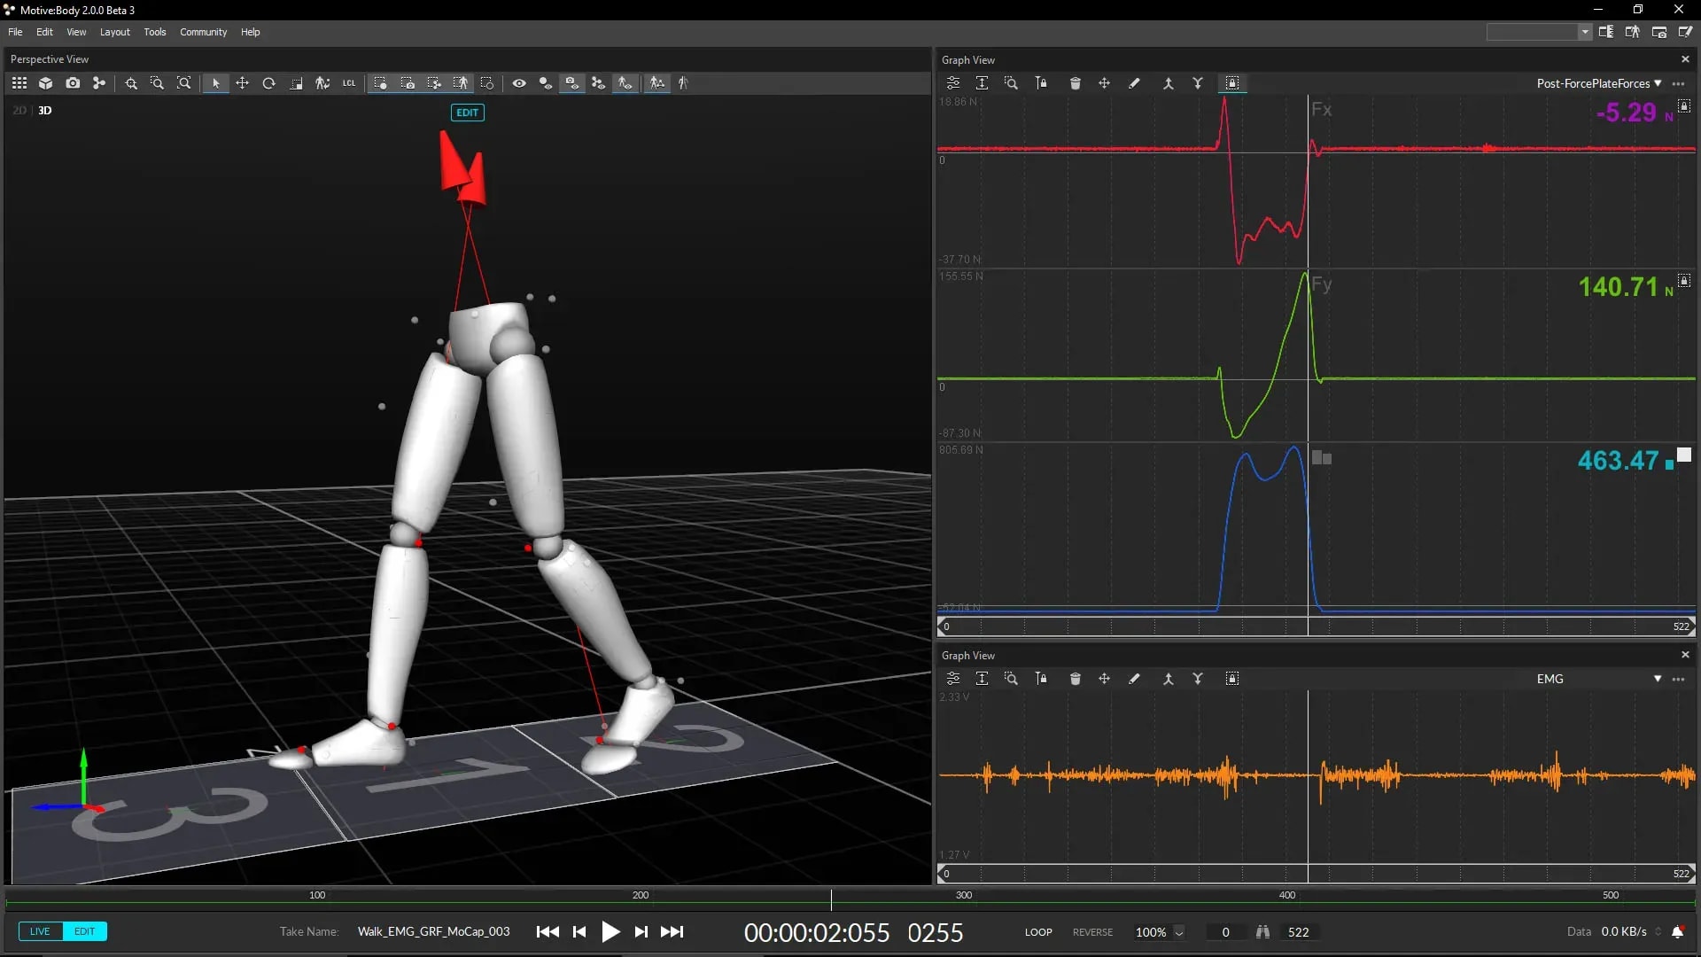Open the Layout menu
1701x957 pixels.
tap(114, 32)
